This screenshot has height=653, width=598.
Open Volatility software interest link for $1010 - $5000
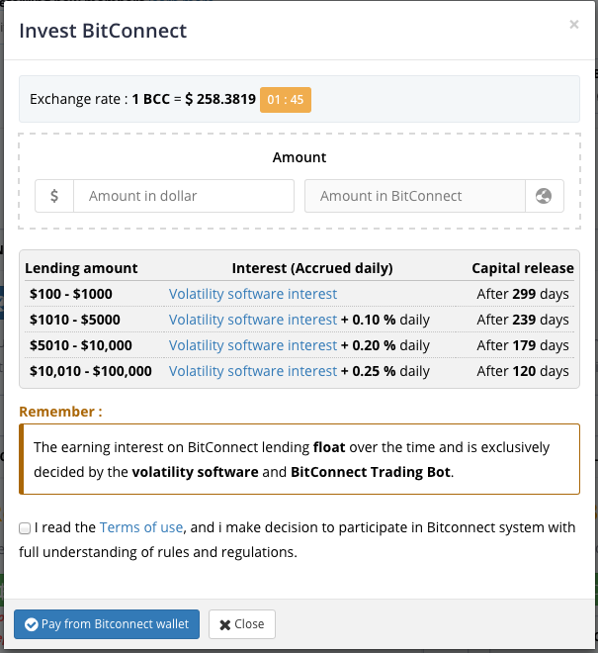pyautogui.click(x=253, y=320)
